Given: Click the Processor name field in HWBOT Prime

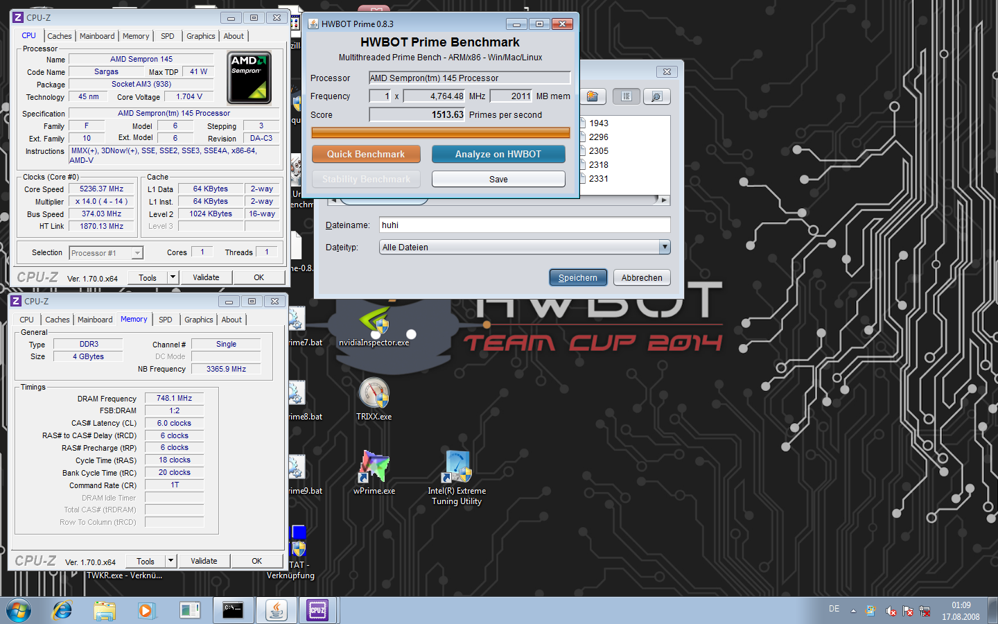Looking at the screenshot, I should tap(470, 78).
